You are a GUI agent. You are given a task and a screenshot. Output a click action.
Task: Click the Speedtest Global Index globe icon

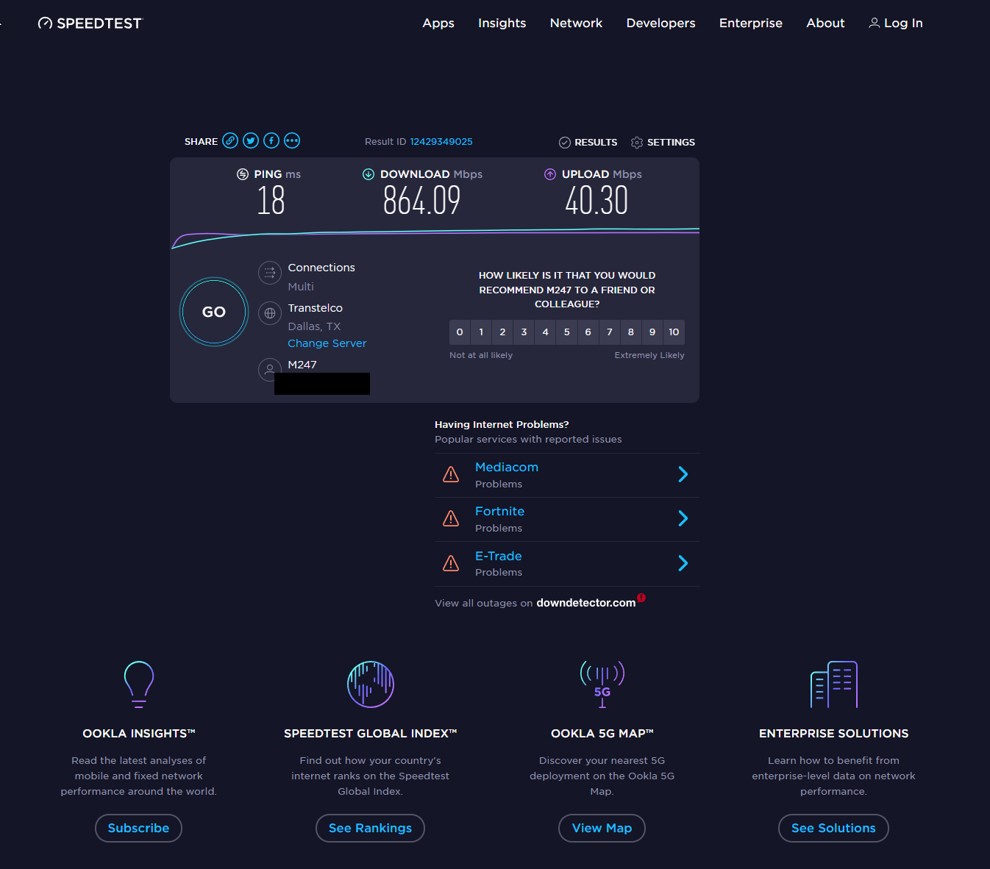[x=371, y=684]
